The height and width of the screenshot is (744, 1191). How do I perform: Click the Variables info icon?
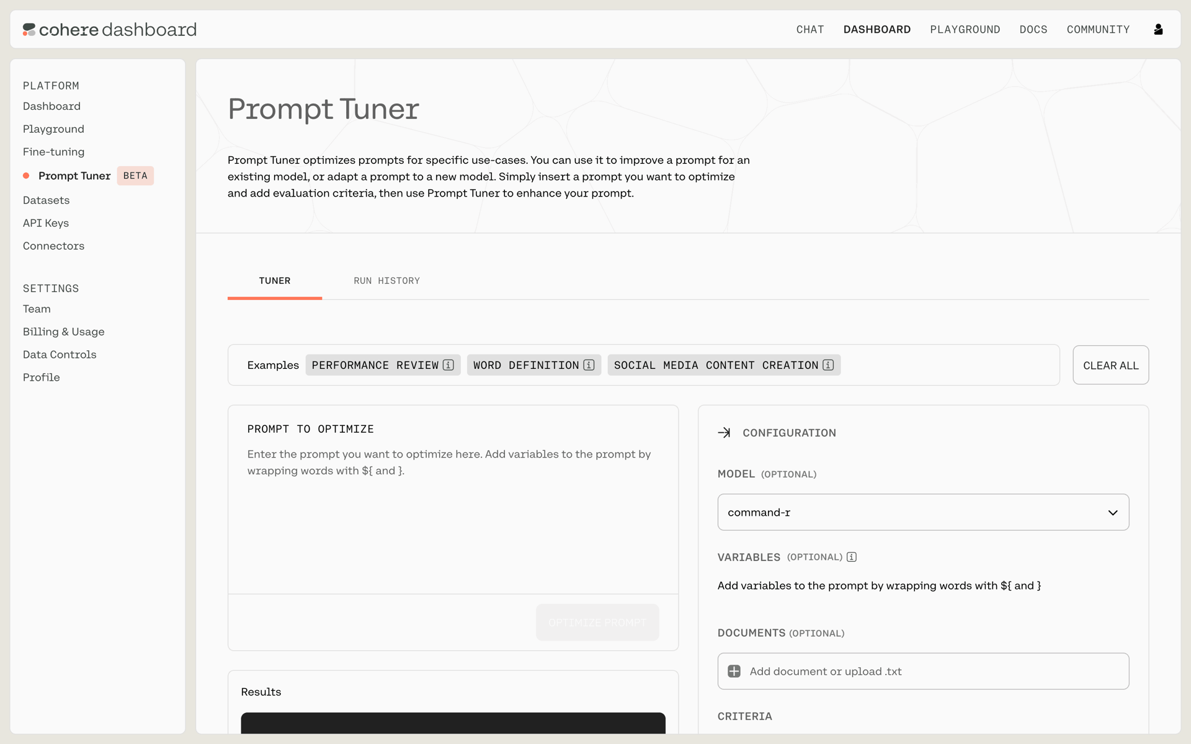(x=852, y=557)
